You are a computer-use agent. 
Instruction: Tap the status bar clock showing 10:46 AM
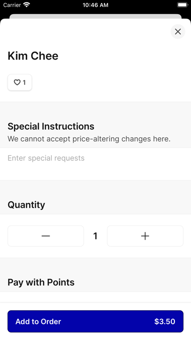tap(95, 5)
